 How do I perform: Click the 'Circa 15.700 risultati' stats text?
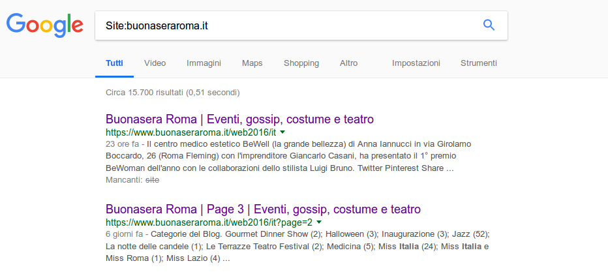(x=173, y=93)
